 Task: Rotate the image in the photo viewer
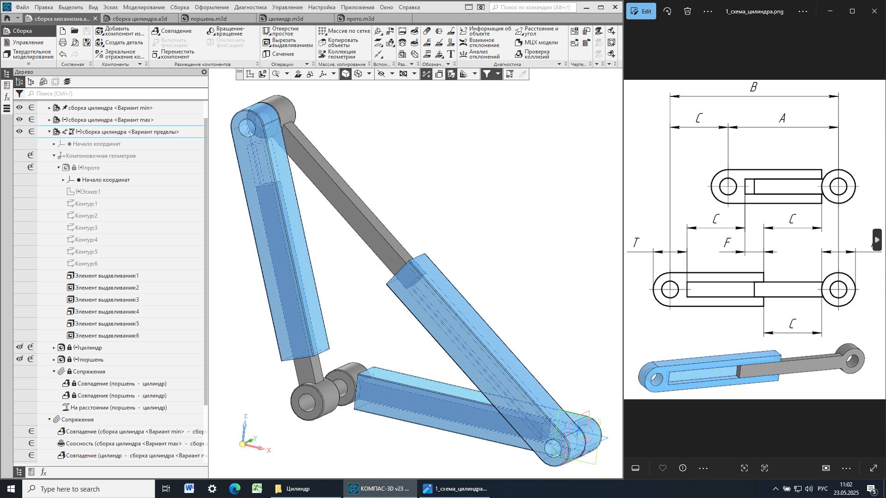667,11
